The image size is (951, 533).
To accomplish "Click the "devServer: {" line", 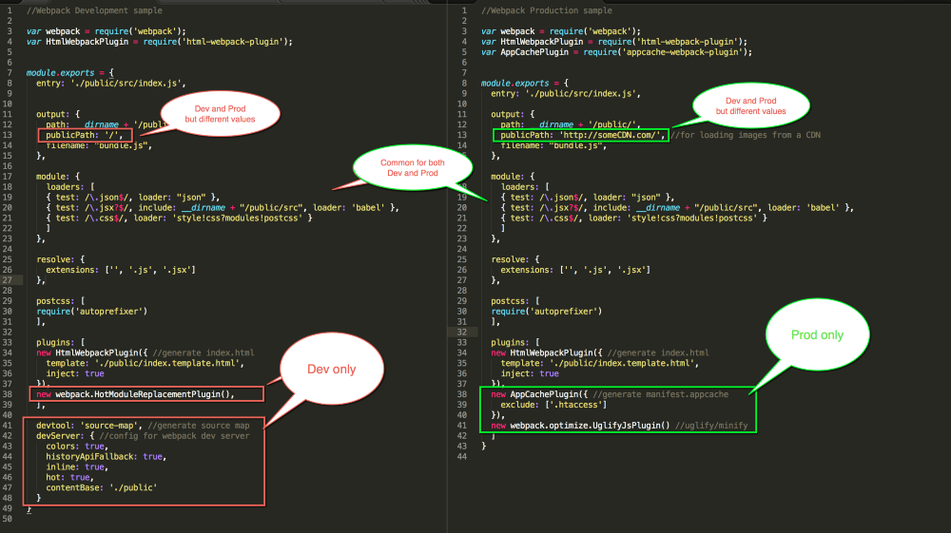I will point(65,435).
